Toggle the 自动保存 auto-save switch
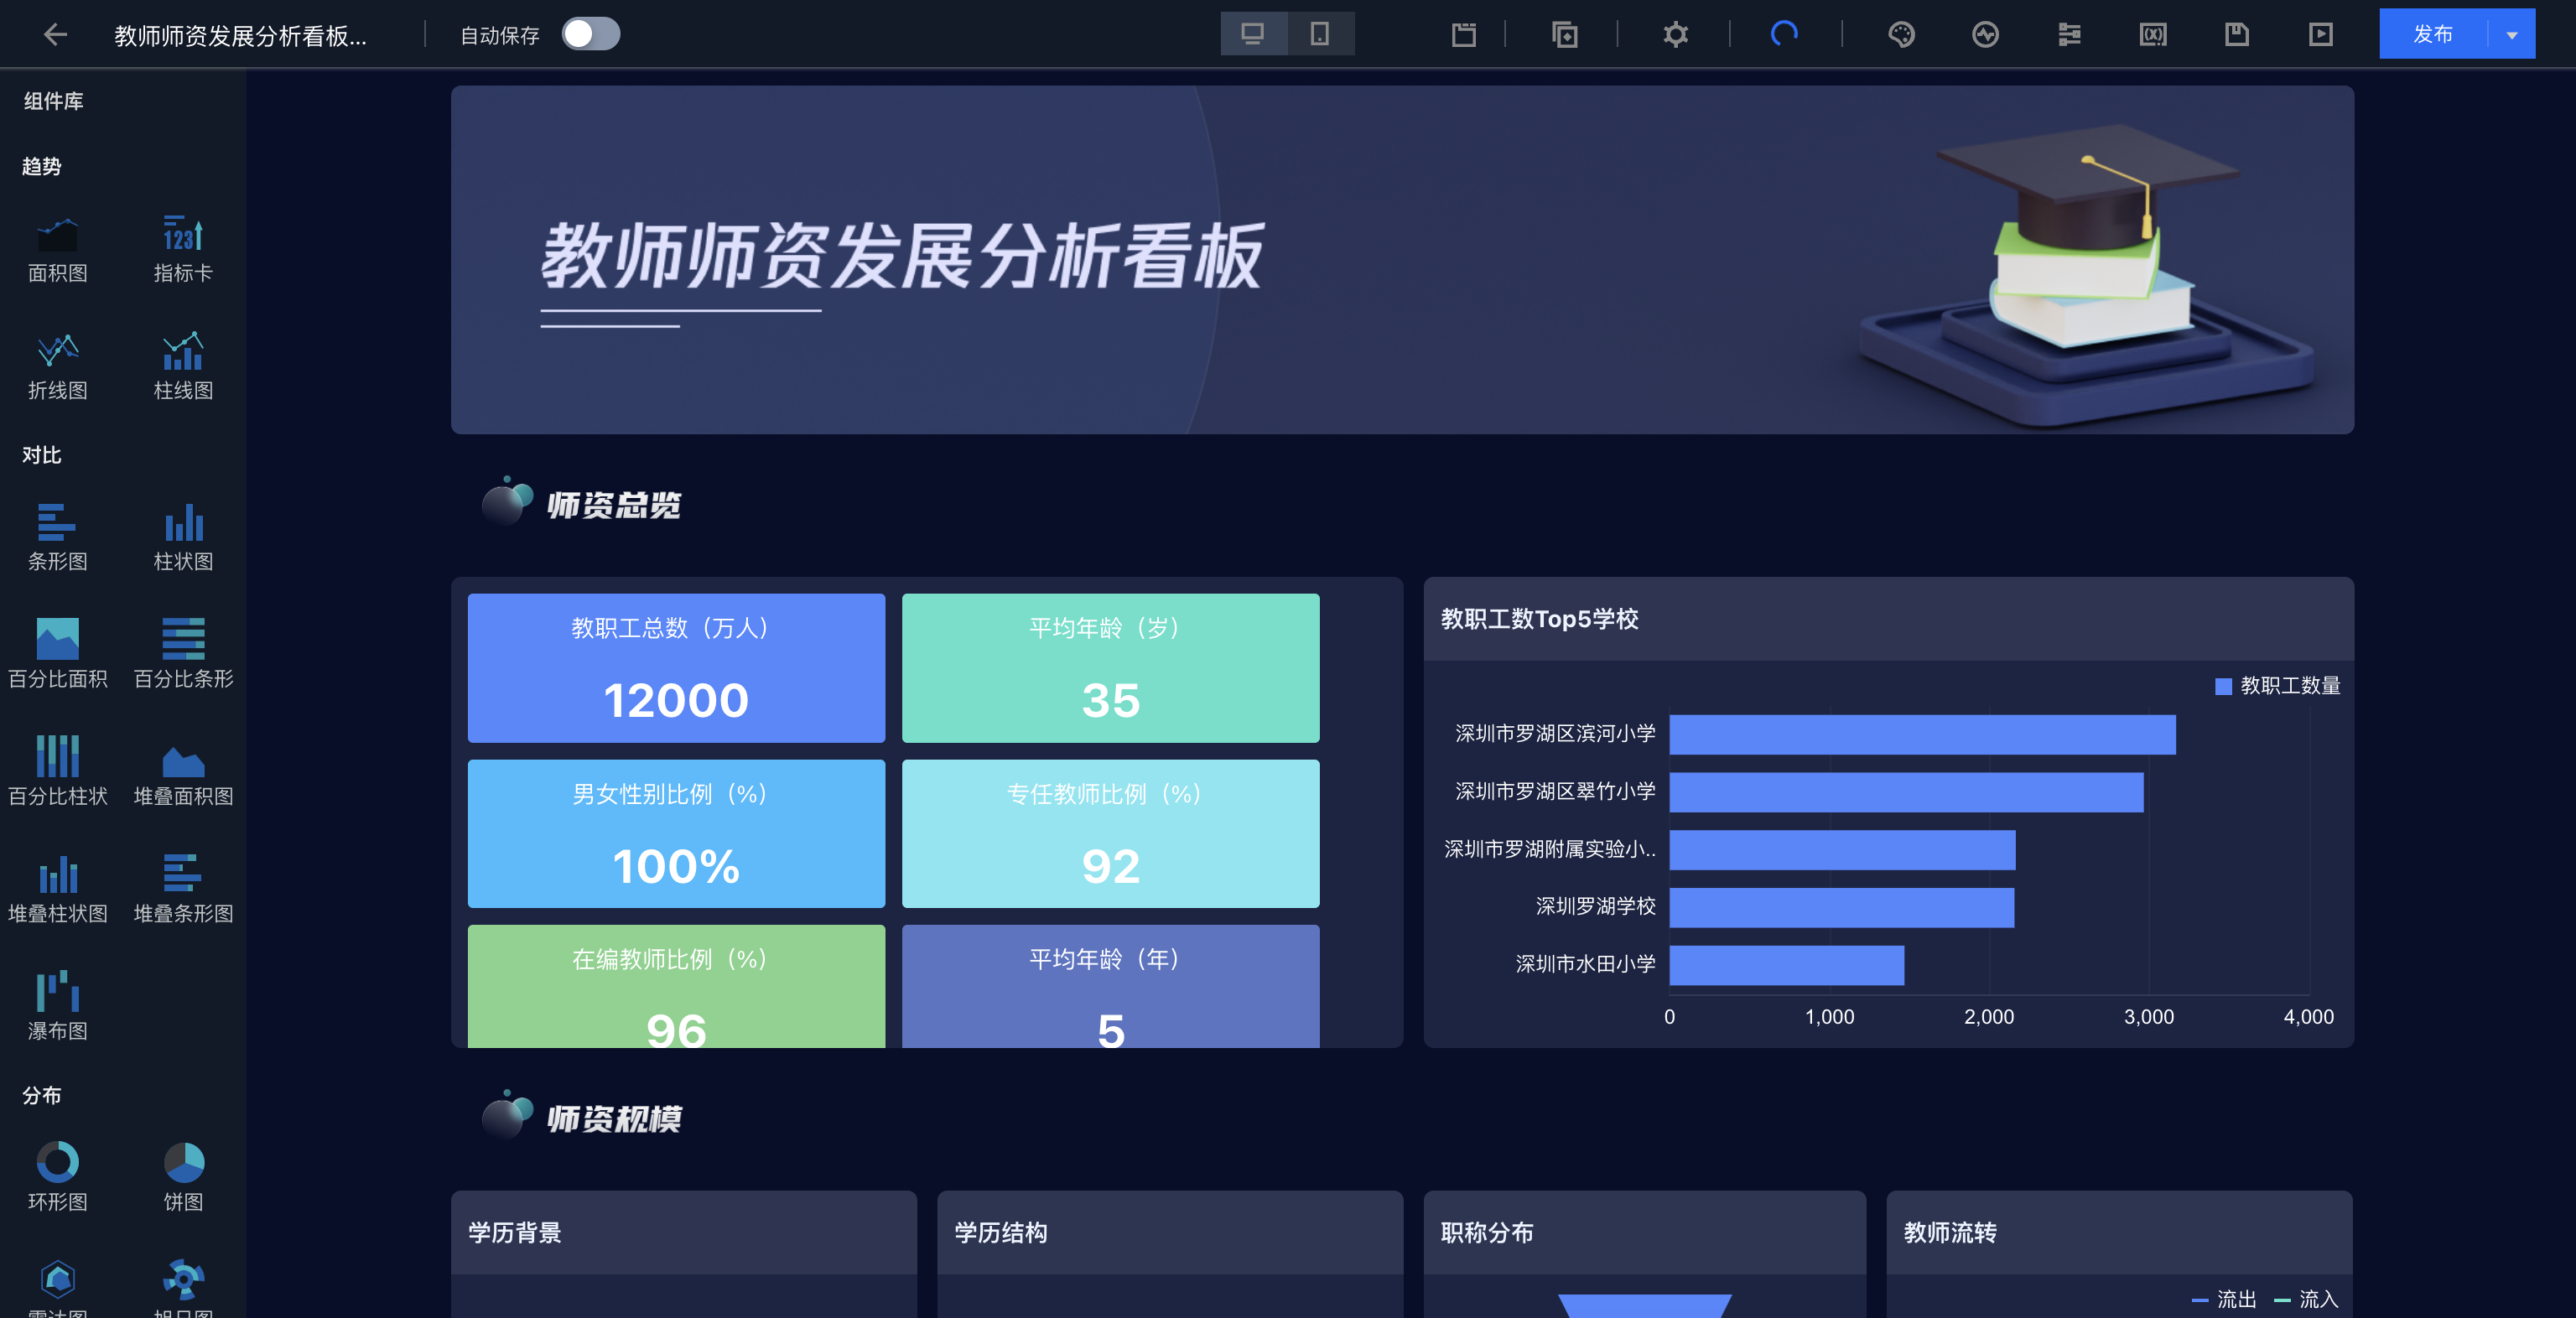2576x1318 pixels. [590, 35]
